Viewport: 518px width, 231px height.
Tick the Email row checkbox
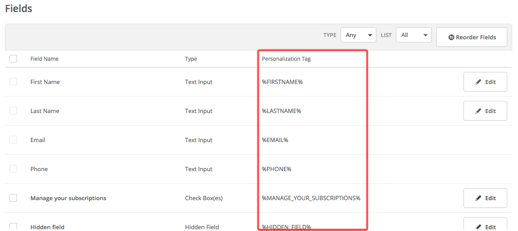[13, 140]
